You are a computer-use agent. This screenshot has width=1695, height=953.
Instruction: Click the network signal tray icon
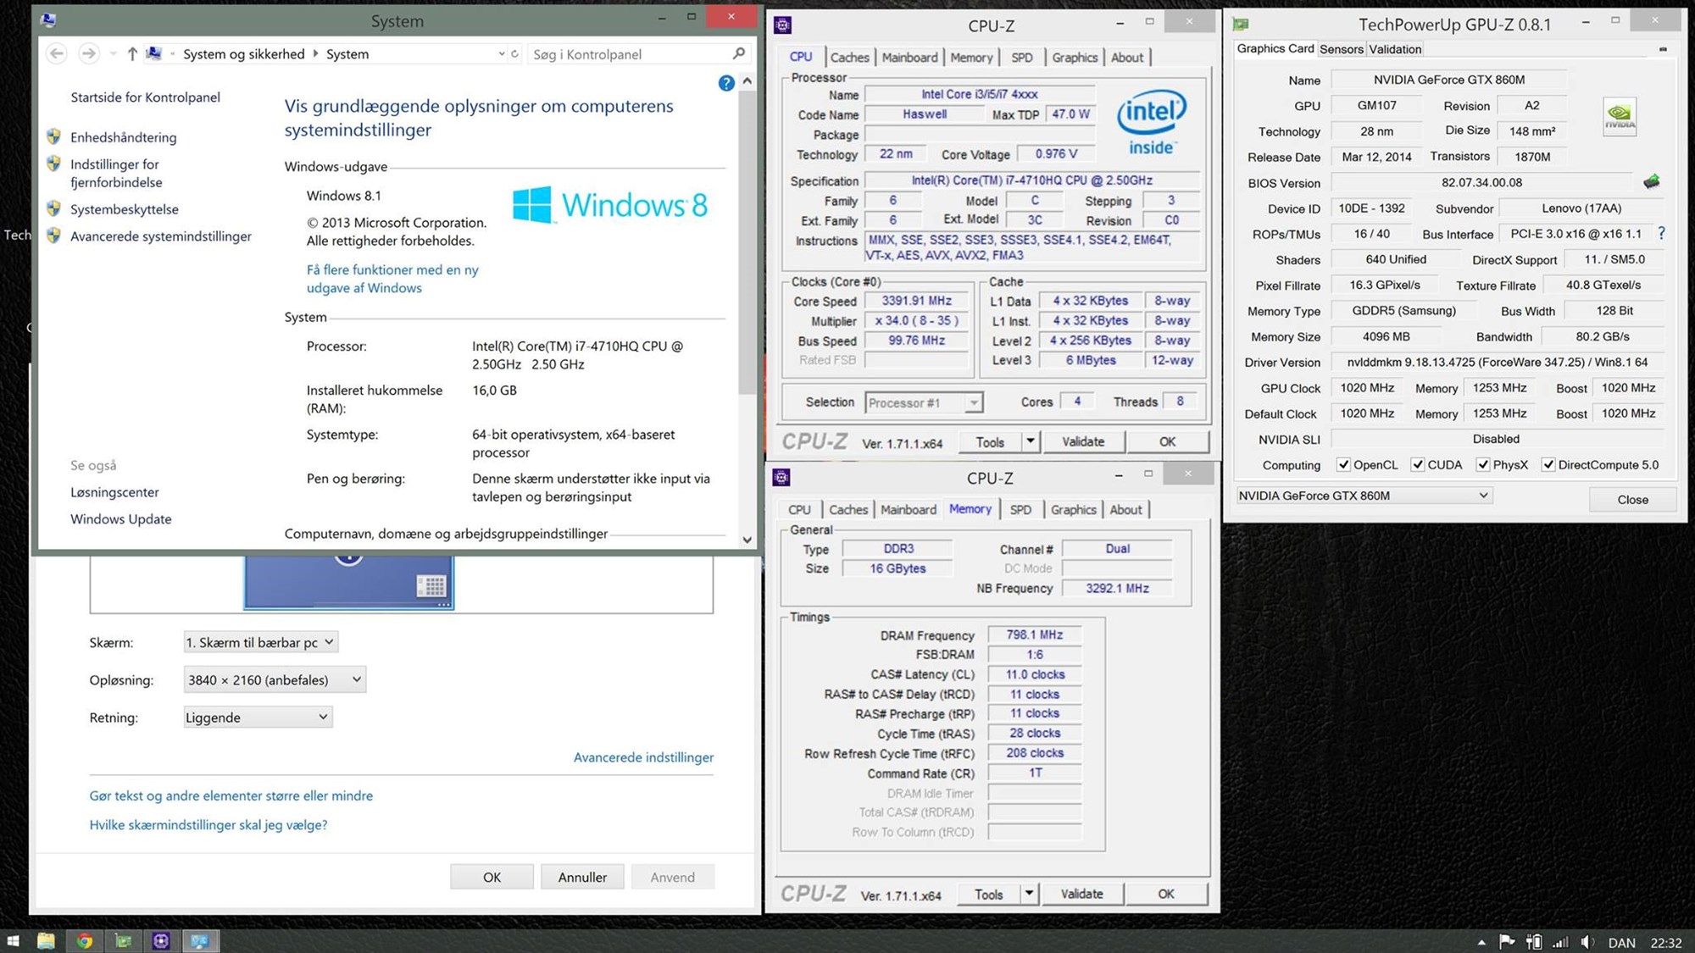coord(1560,942)
